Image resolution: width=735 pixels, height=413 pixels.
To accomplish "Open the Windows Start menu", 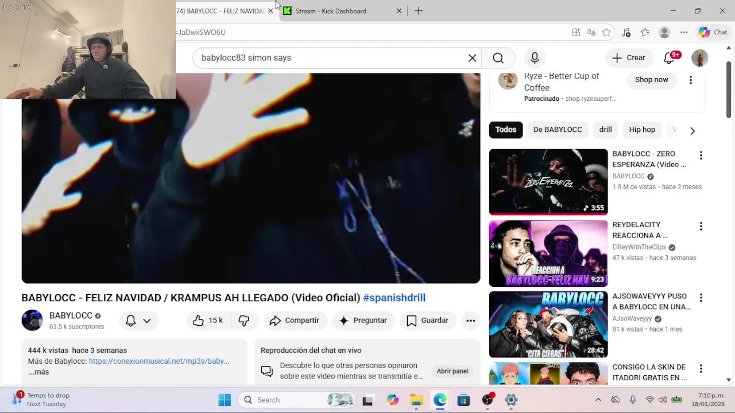I will (x=225, y=400).
